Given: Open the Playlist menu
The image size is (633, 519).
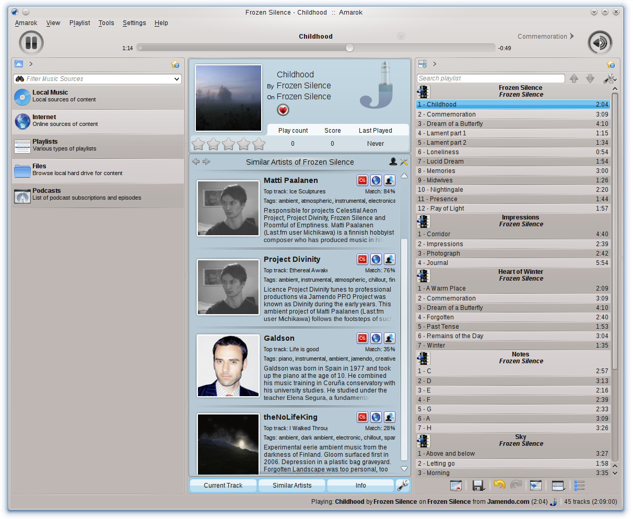Looking at the screenshot, I should pos(79,23).
